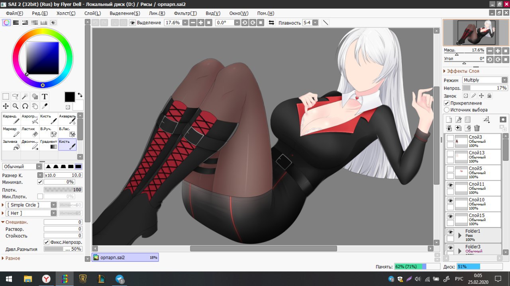Toggle Минимал. size checkbox
The height and width of the screenshot is (286, 510).
(x=40, y=182)
